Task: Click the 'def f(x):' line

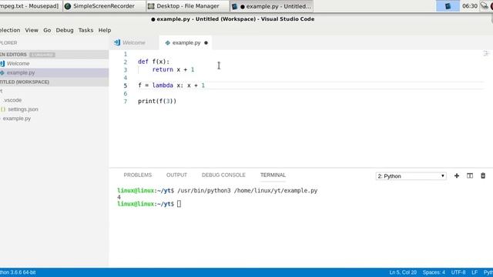Action: pos(153,62)
